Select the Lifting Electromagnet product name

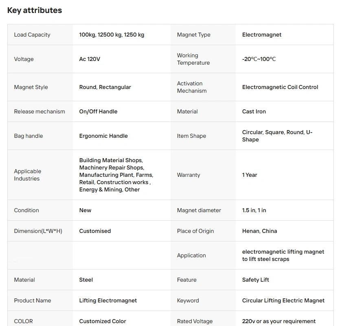pyautogui.click(x=108, y=300)
